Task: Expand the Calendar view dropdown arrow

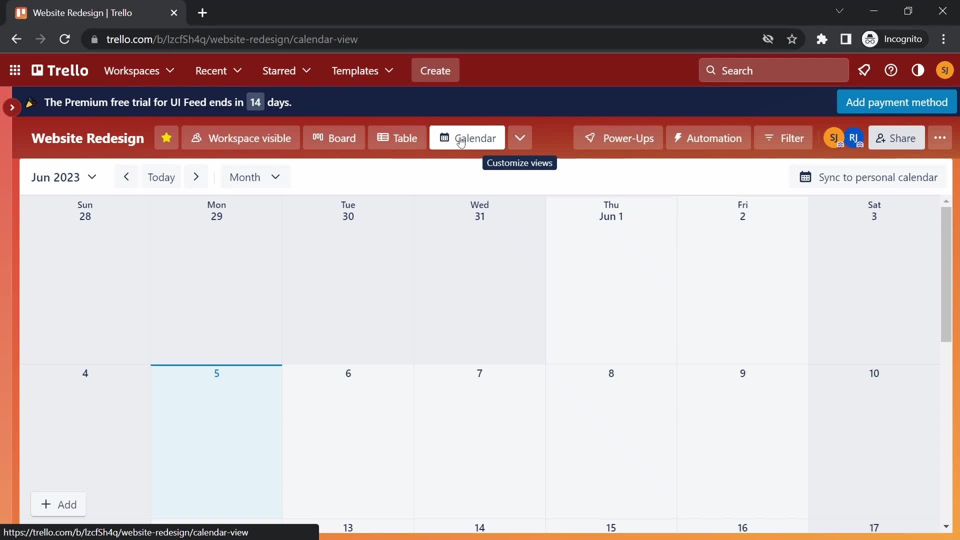Action: coord(519,138)
